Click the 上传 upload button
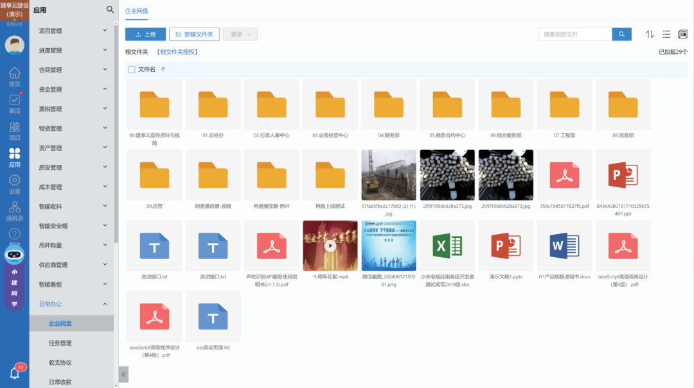The height and width of the screenshot is (388, 694). [145, 35]
